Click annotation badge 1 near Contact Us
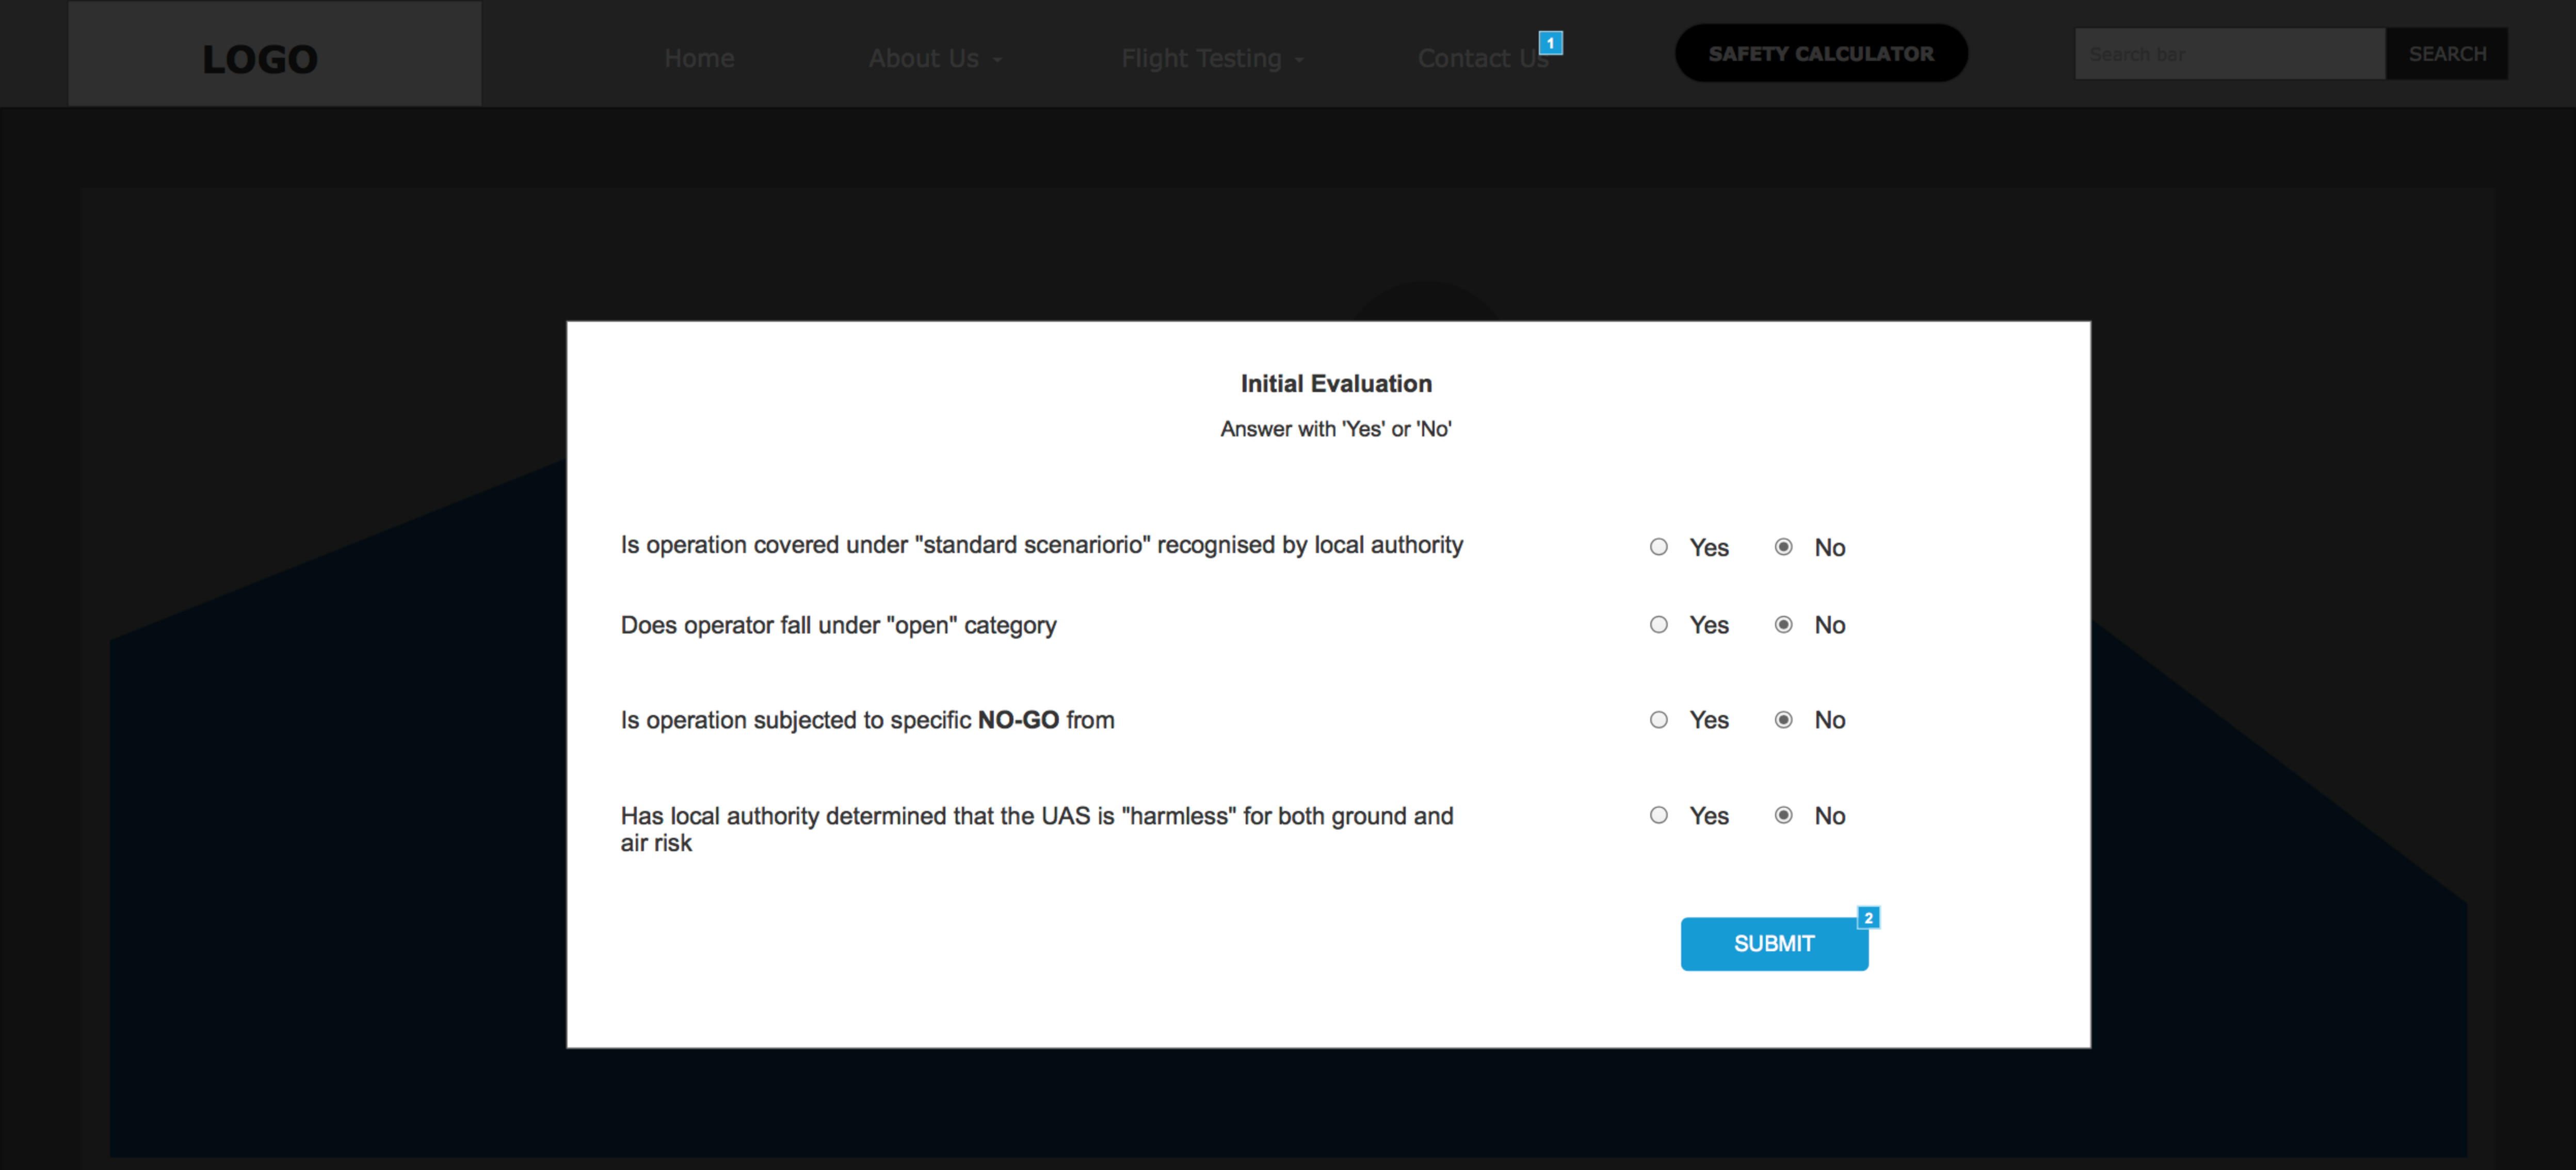The image size is (2576, 1170). (1550, 43)
